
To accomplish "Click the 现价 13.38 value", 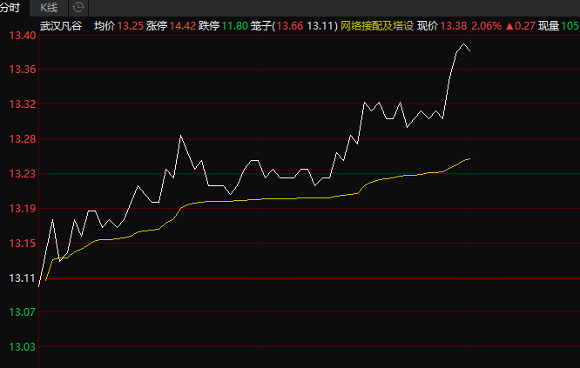I will click(x=454, y=26).
